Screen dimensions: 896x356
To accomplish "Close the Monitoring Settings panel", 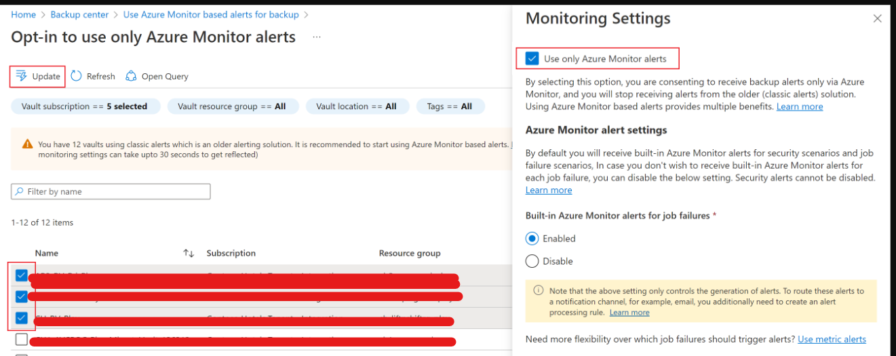I will coord(878,19).
